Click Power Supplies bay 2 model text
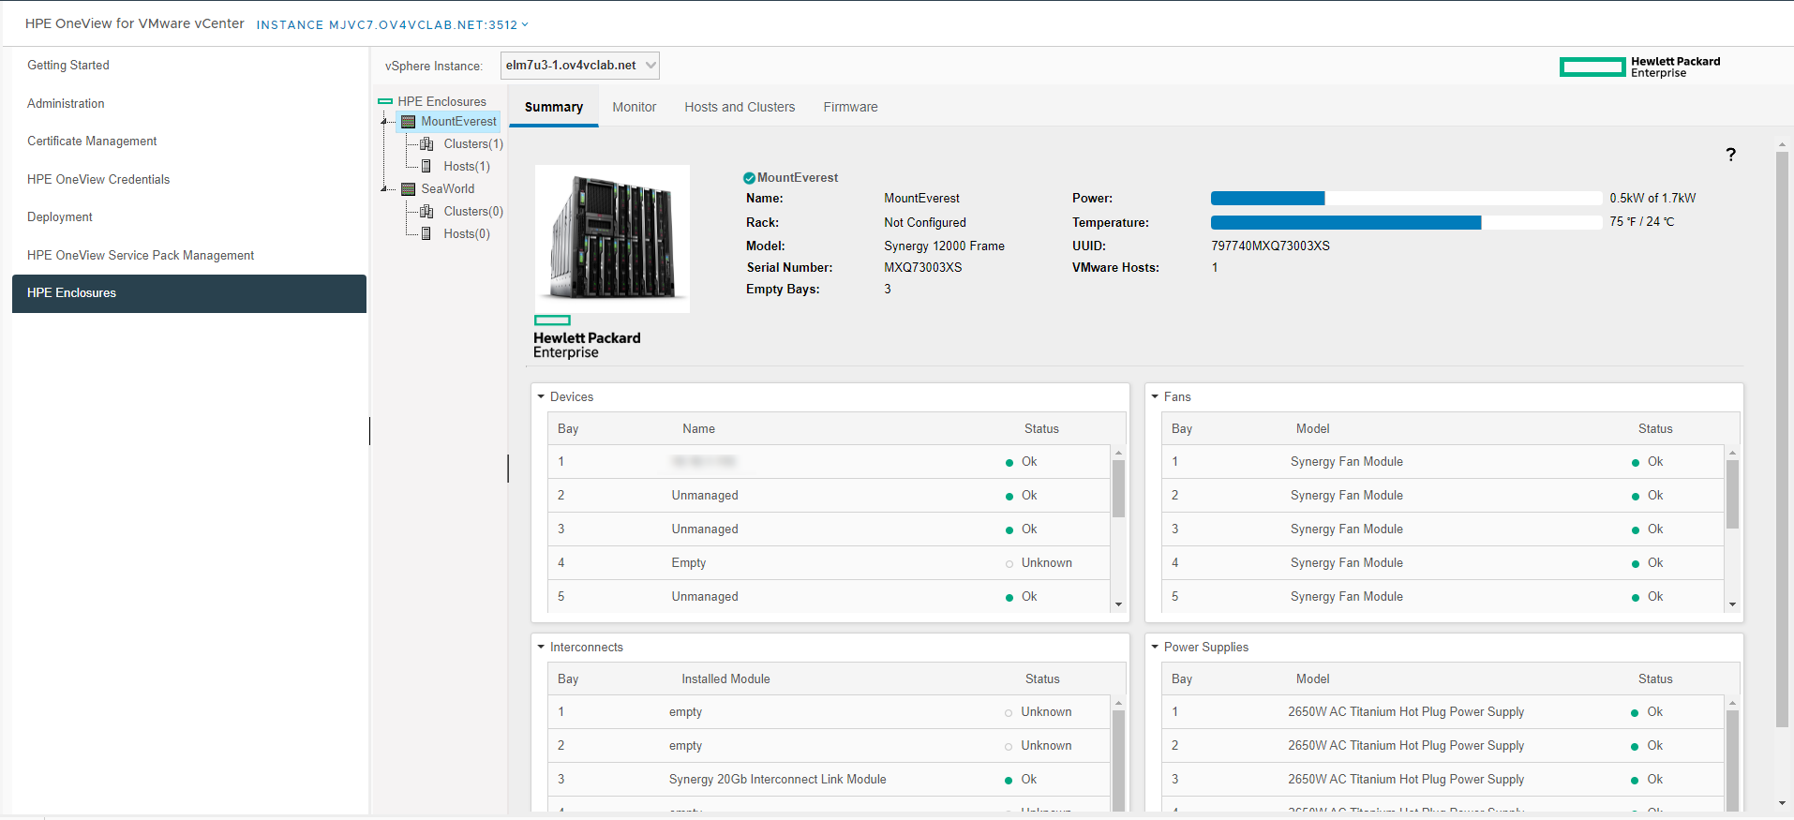This screenshot has width=1794, height=820. pyautogui.click(x=1406, y=746)
